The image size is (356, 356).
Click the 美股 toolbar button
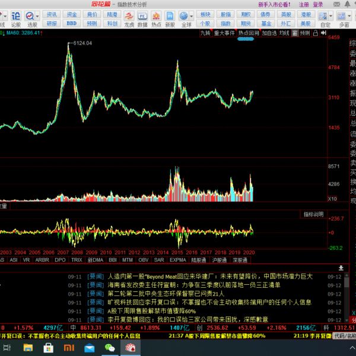click(306, 23)
